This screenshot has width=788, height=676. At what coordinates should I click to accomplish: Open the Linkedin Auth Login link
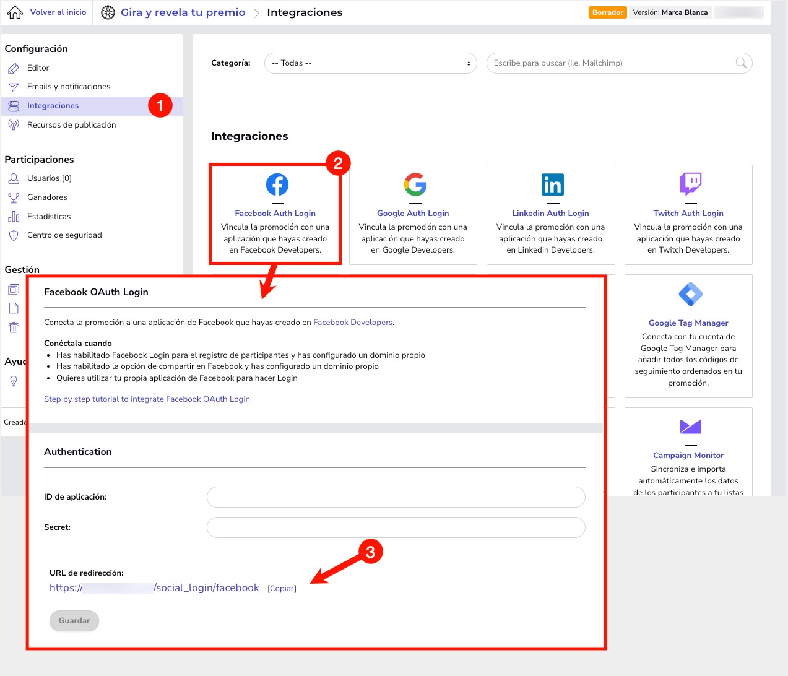[x=551, y=214]
